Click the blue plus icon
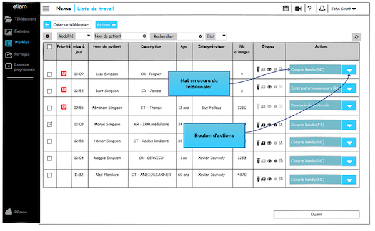Screen dimensions: 375x231 click(47, 24)
